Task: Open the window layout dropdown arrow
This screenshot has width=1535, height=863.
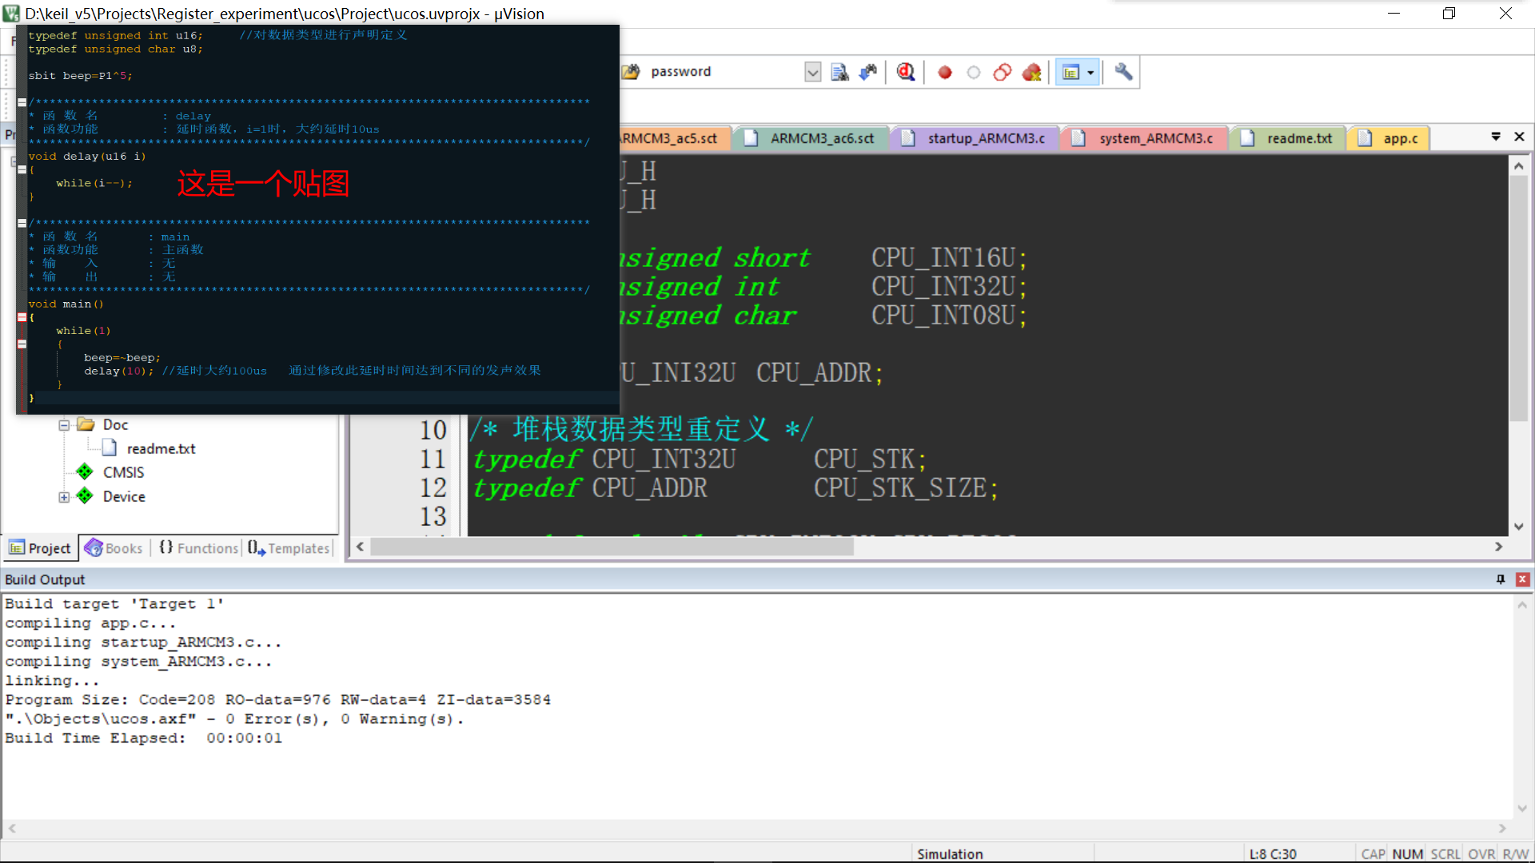Action: point(1090,72)
